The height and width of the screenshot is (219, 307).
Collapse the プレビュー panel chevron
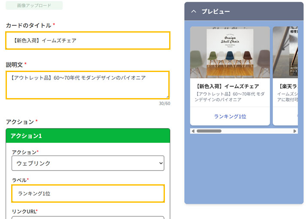click(194, 12)
